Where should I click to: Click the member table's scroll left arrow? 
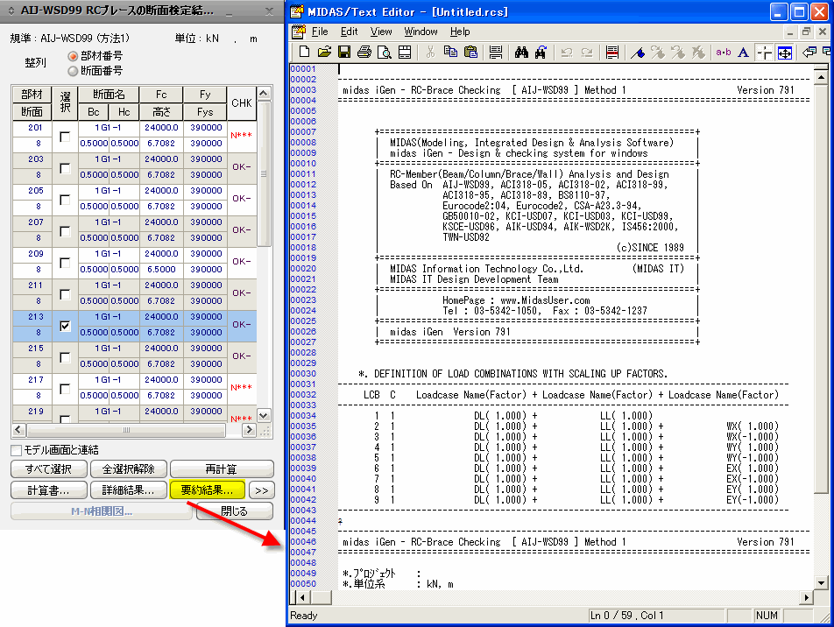pyautogui.click(x=18, y=430)
